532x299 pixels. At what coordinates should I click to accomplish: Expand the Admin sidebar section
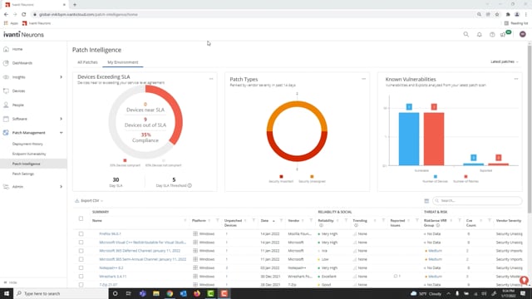(61, 186)
